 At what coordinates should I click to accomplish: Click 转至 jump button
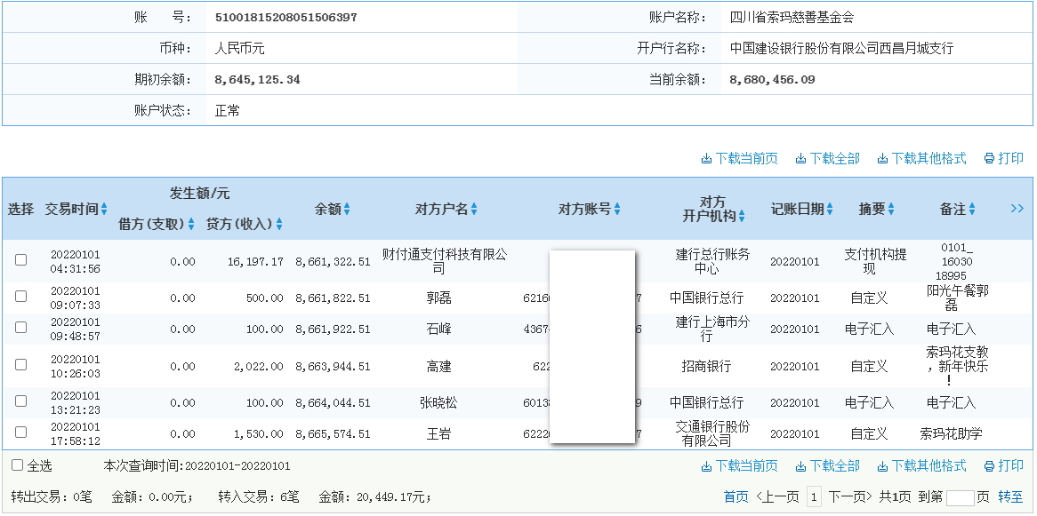click(1010, 496)
